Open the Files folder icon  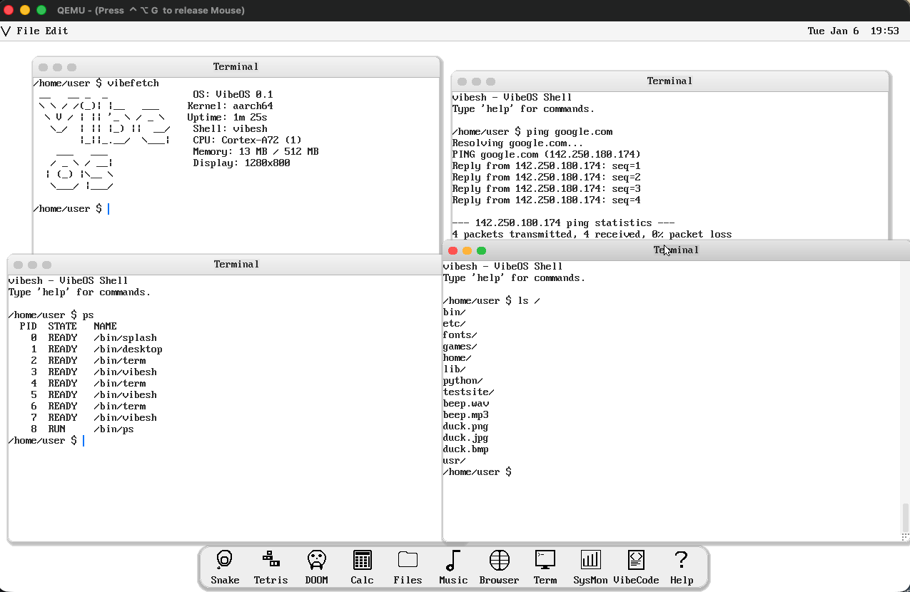coord(408,561)
